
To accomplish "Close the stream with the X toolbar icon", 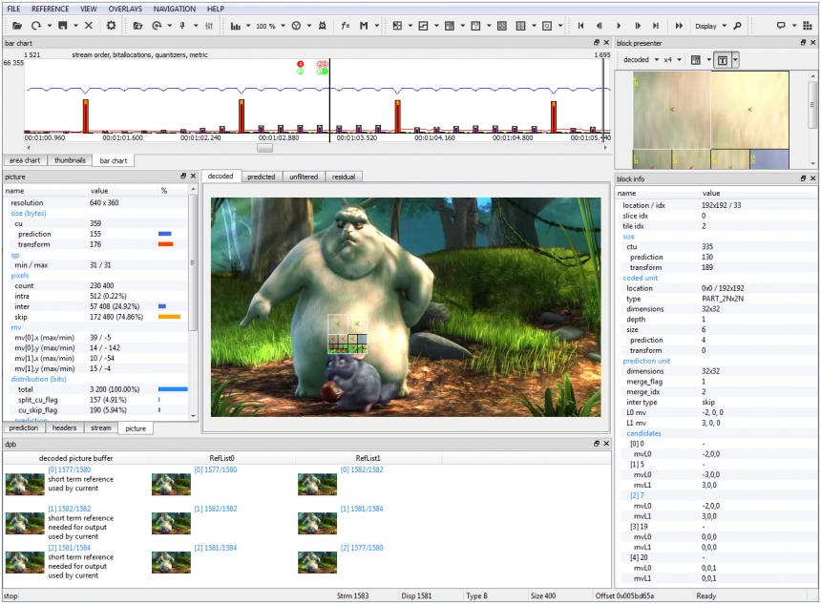I will tap(89, 26).
